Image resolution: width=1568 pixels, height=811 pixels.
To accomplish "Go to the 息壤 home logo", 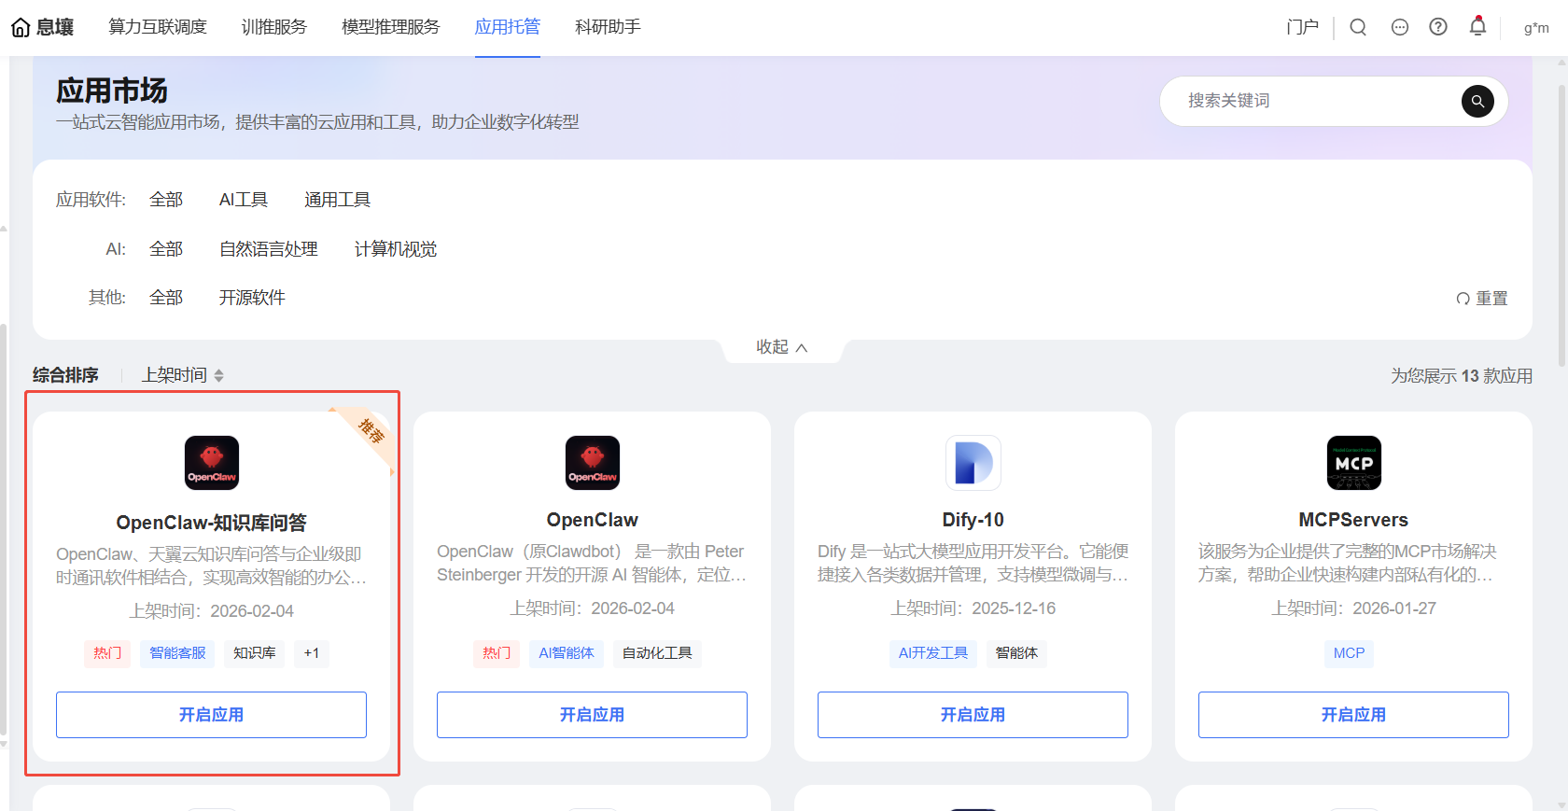I will coord(42,27).
